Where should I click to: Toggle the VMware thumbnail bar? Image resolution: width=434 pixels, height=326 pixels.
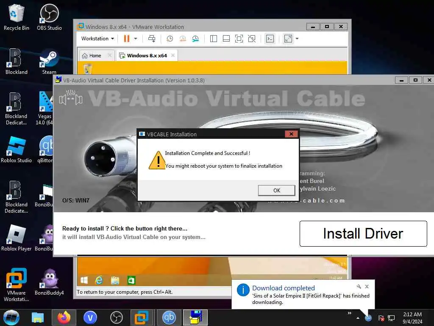(226, 39)
